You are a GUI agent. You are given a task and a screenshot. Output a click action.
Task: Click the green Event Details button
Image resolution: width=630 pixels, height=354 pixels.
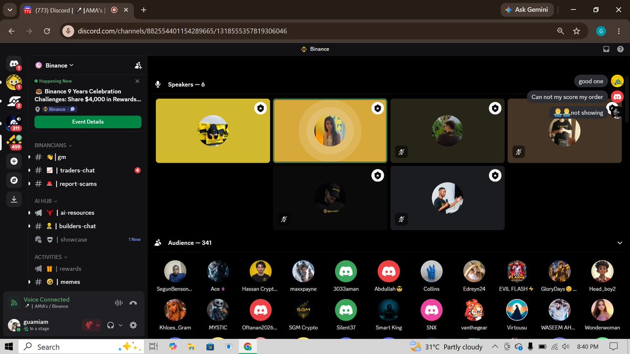coord(88,122)
